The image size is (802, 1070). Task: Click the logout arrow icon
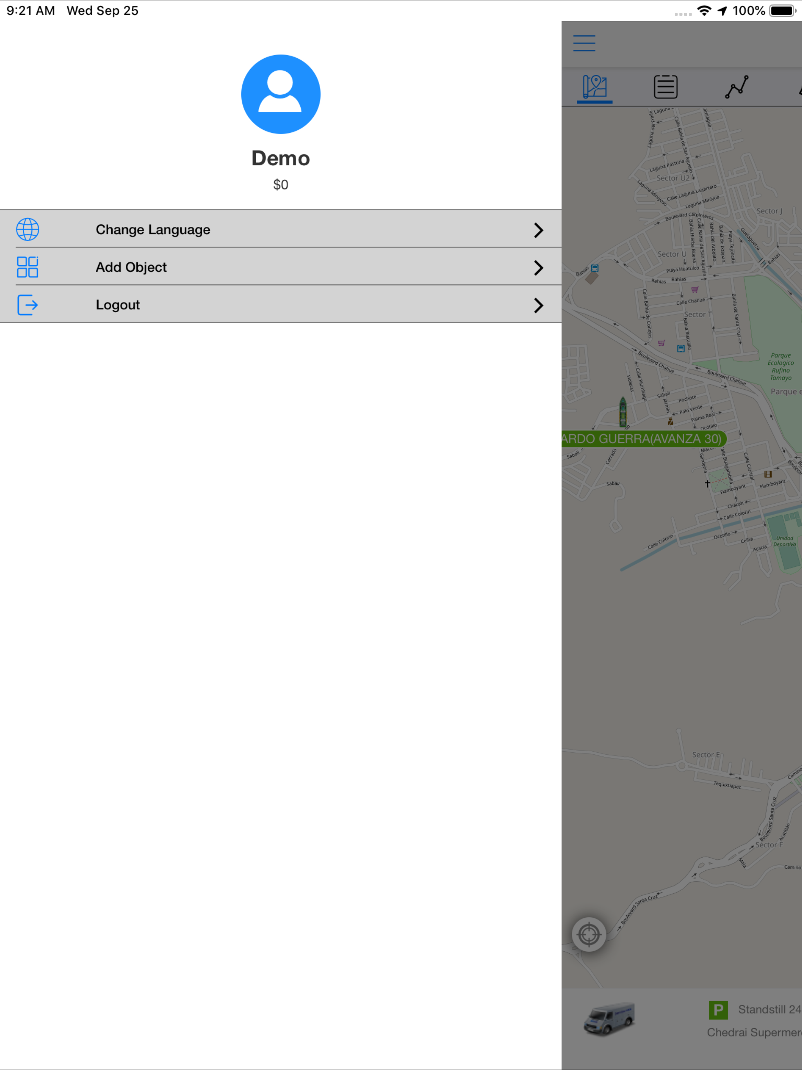point(27,305)
